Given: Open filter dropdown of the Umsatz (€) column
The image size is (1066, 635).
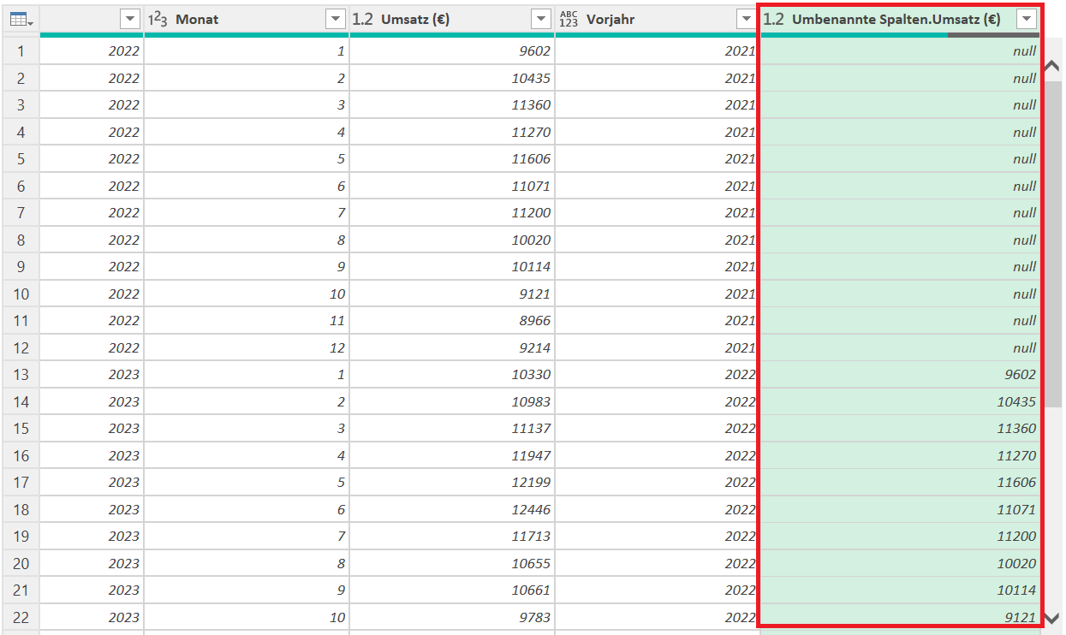Looking at the screenshot, I should coord(540,19).
